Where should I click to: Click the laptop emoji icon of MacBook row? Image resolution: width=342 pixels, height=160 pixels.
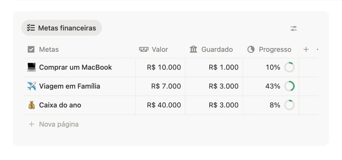click(x=31, y=67)
